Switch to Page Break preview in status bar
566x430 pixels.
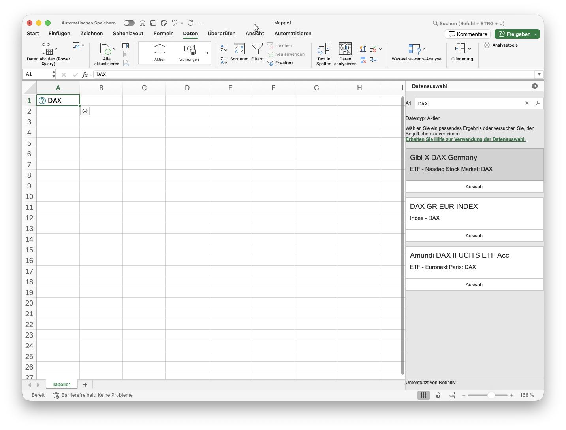(452, 395)
